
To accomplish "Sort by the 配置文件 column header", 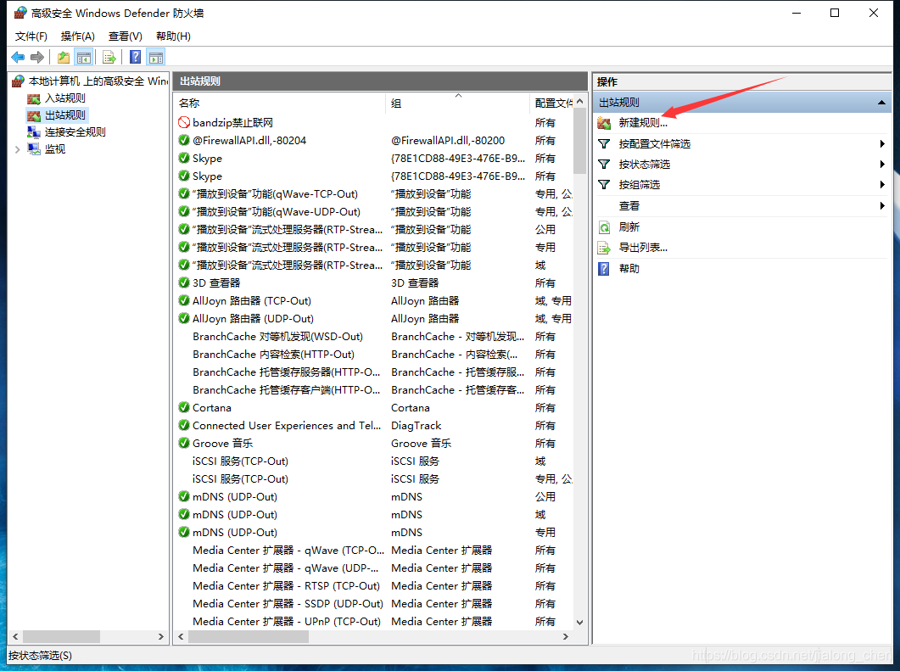I will tap(551, 103).
